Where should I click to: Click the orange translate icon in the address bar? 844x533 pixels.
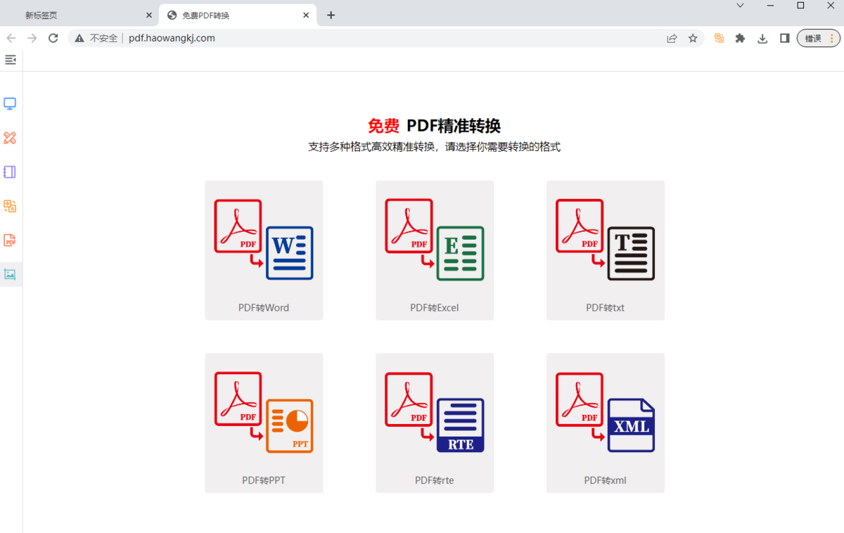coord(718,38)
